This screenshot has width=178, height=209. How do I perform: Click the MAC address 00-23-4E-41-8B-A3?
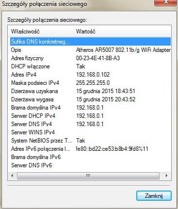(x=98, y=58)
